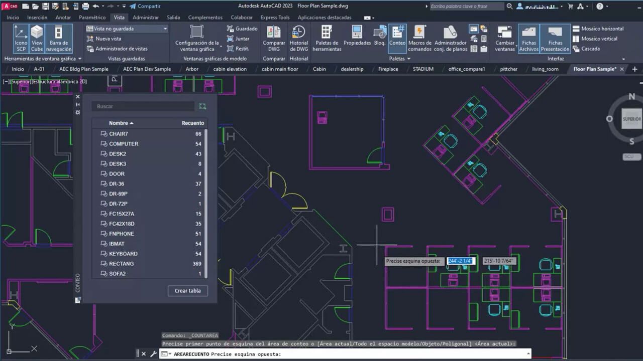Click the Save icon in quick access
643x361 pixels.
tap(46, 6)
